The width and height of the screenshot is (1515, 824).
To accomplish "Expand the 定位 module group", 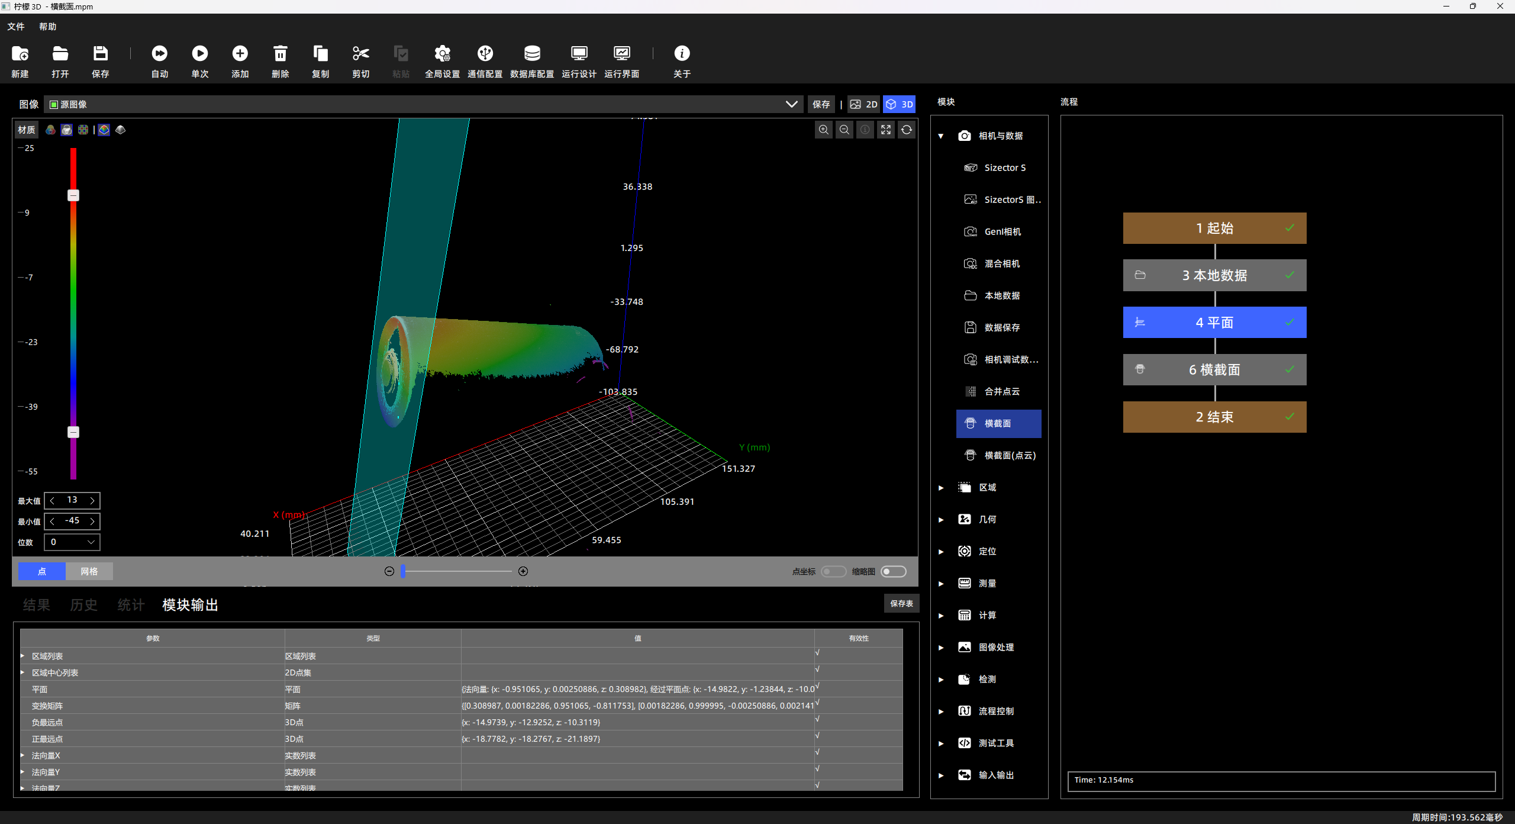I will coord(941,552).
